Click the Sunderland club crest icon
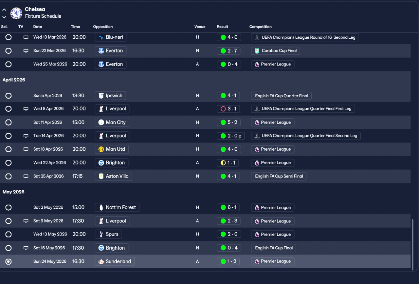The height and width of the screenshot is (284, 419). pyautogui.click(x=101, y=261)
